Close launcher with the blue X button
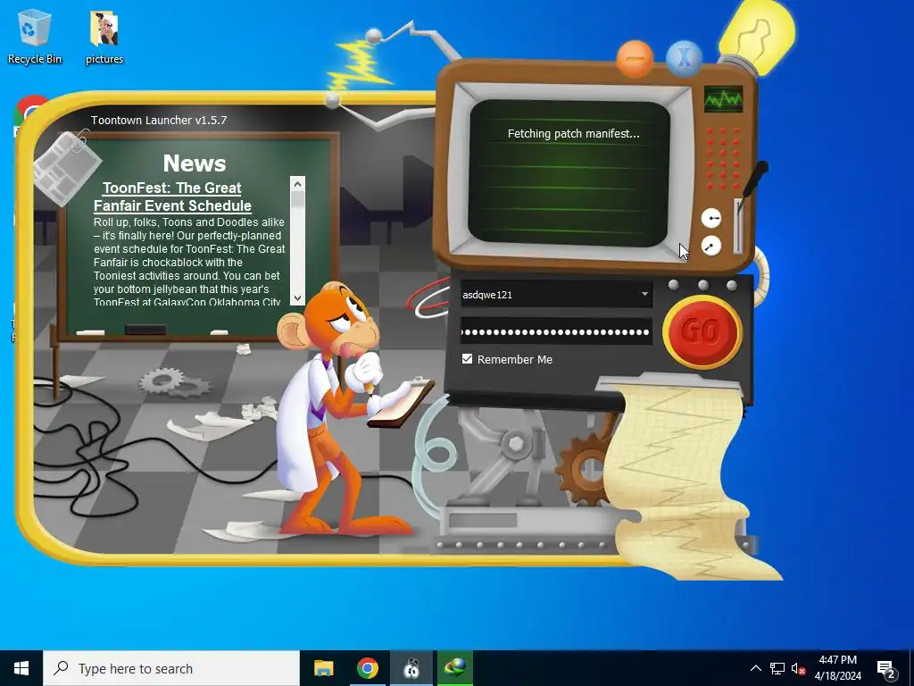Image resolution: width=914 pixels, height=686 pixels. pos(683,59)
